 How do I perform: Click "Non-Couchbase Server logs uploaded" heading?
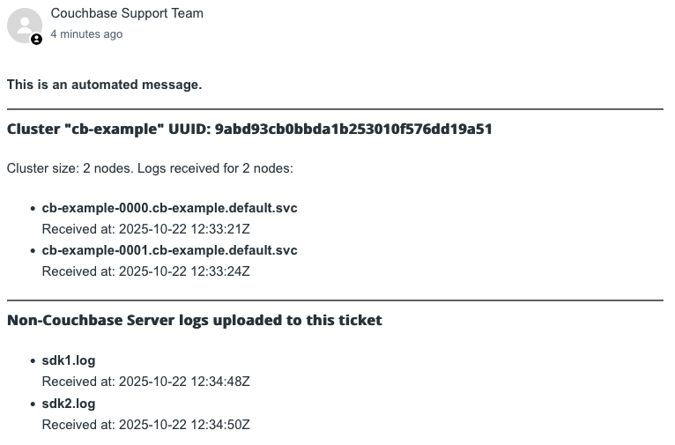point(194,320)
